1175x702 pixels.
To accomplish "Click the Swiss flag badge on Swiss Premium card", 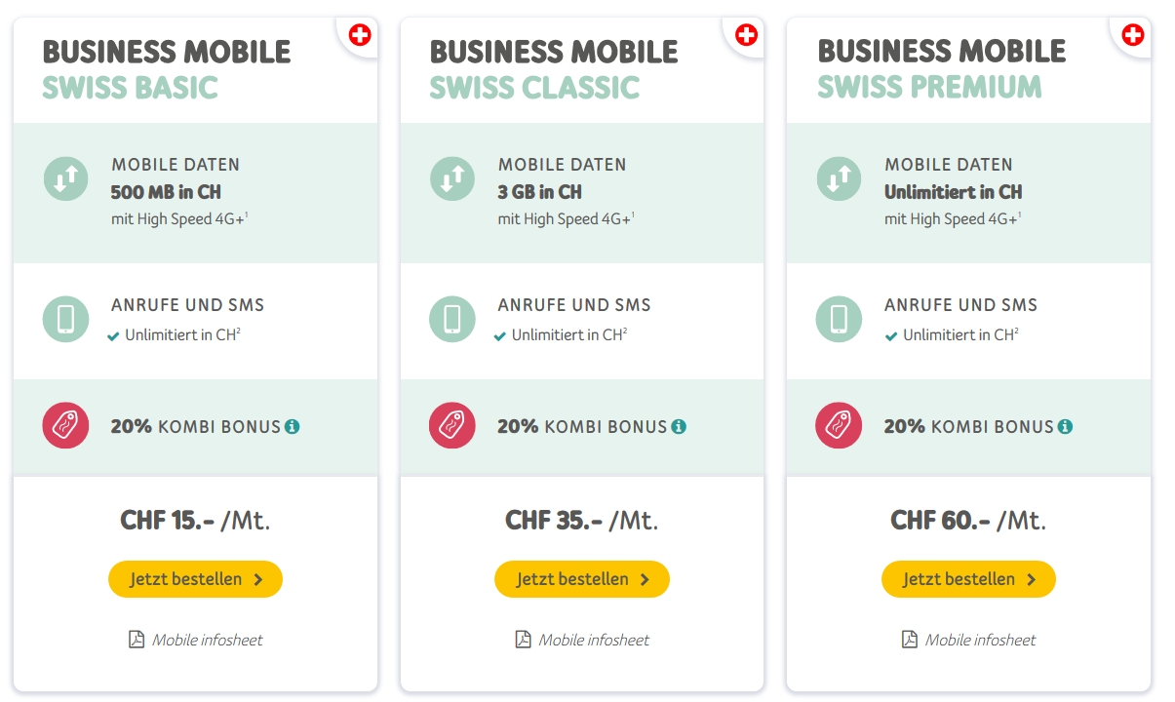I will (x=1132, y=36).
